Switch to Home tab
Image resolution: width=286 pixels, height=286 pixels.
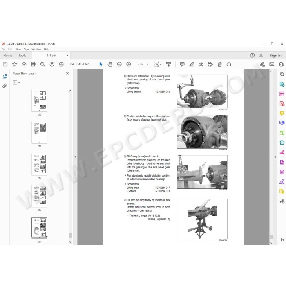(8, 55)
